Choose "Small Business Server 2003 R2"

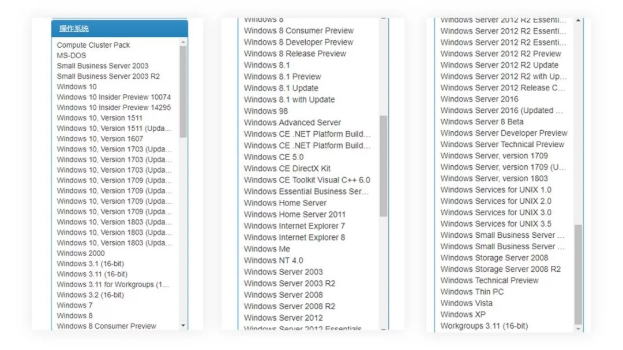click(x=108, y=76)
